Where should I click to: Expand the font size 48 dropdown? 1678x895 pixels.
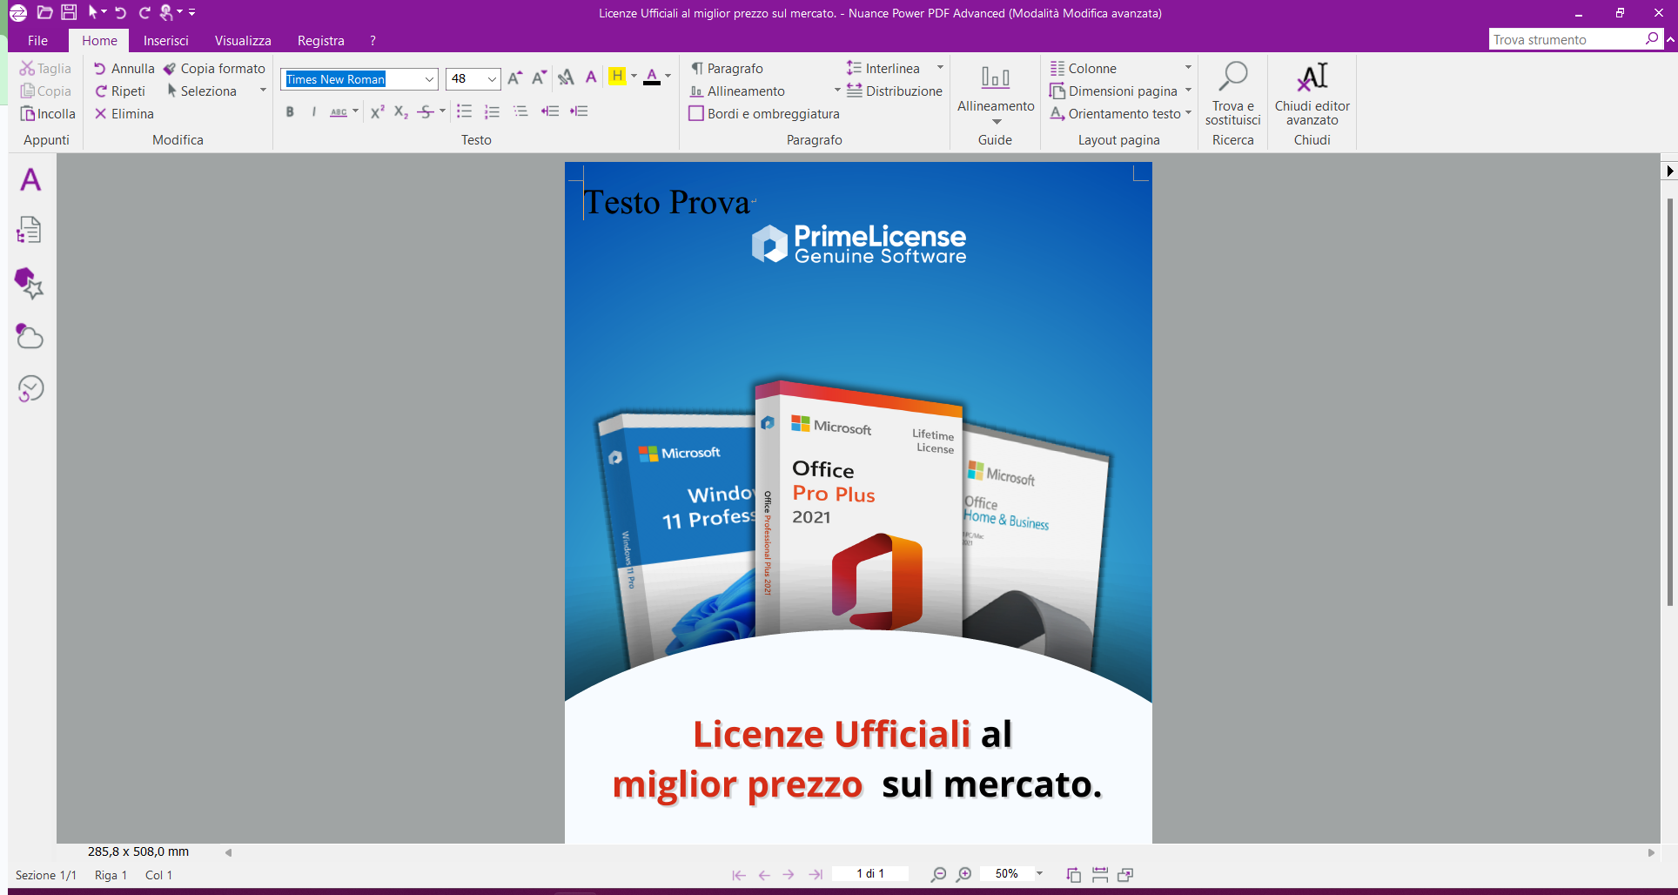[492, 79]
